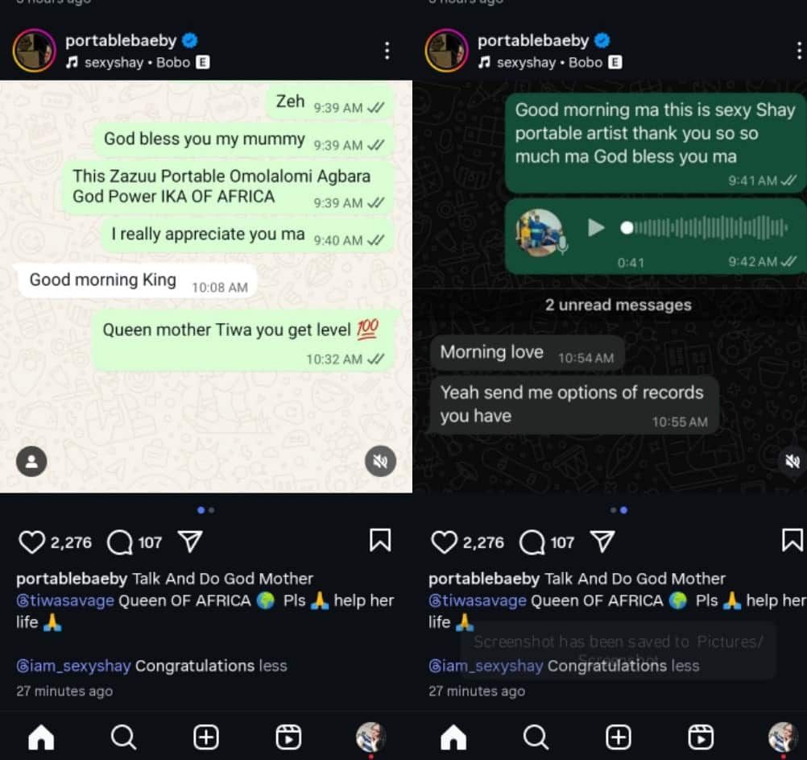Play the 0:41 voice message
This screenshot has width=807, height=760.
595,227
